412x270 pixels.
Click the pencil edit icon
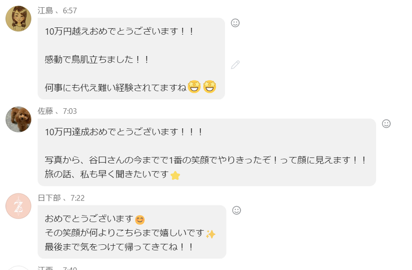[x=235, y=64]
